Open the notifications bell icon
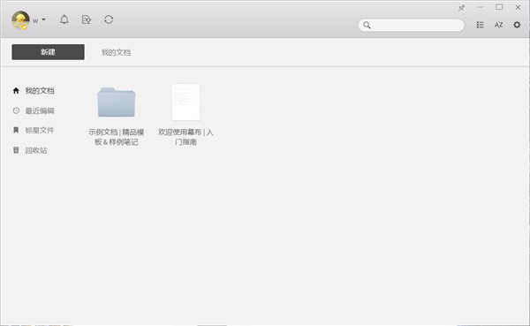This screenshot has height=326, width=530. pos(64,19)
